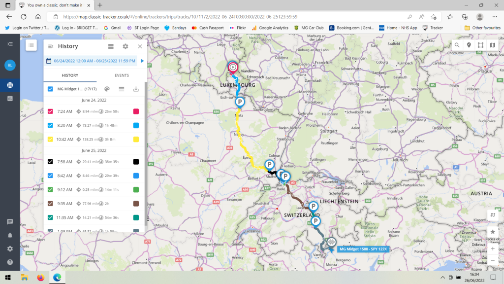
Task: Open the Google Analytics bookmark
Action: tap(270, 28)
